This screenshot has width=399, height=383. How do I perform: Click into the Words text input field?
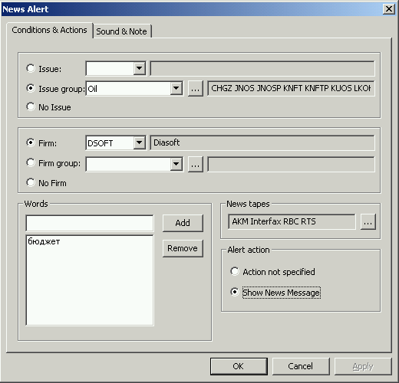[90, 223]
